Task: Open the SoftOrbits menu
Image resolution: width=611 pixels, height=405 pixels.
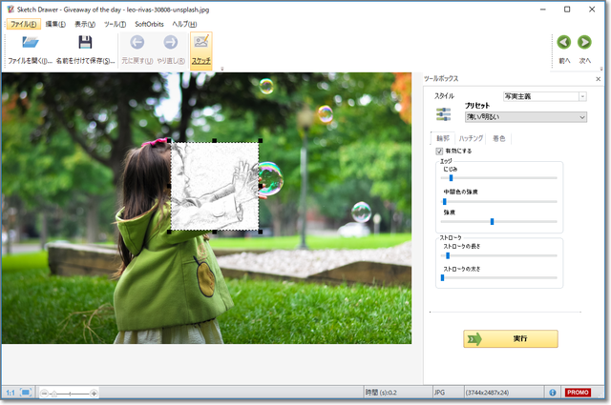Action: tap(148, 23)
